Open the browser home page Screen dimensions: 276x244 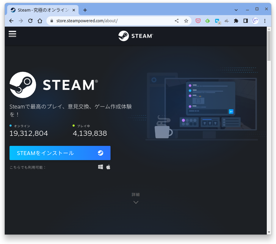click(40, 21)
